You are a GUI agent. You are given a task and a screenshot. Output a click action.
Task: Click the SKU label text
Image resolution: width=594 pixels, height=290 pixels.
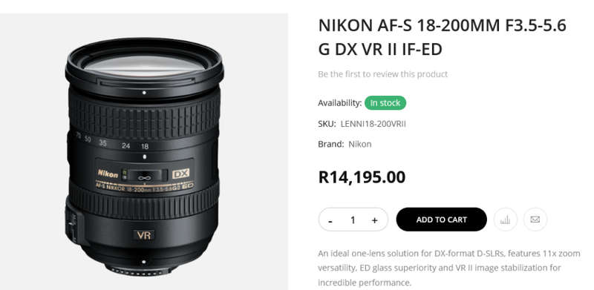tap(327, 124)
